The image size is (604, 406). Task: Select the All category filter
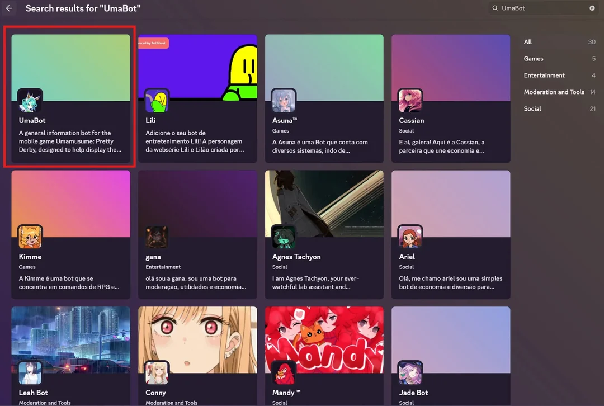coord(559,42)
